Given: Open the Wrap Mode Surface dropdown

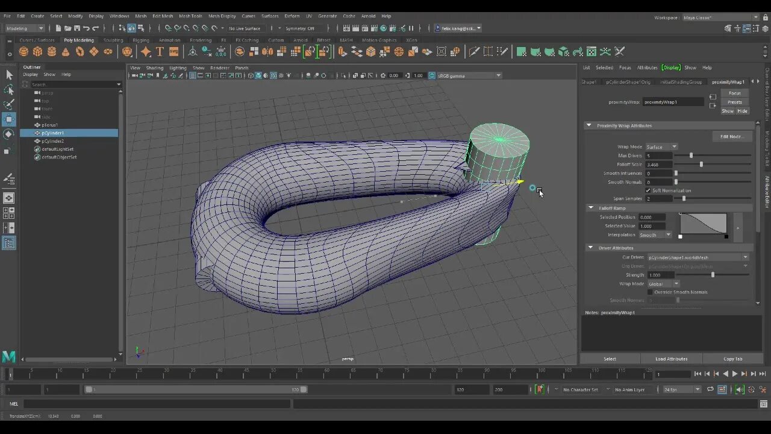Looking at the screenshot, I should pyautogui.click(x=661, y=147).
